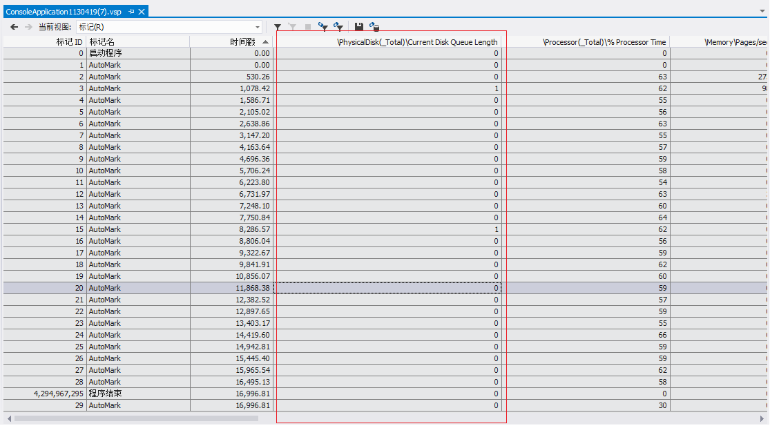The width and height of the screenshot is (770, 426).
Task: Sort by the 标记 ID column header
Action: 69,42
